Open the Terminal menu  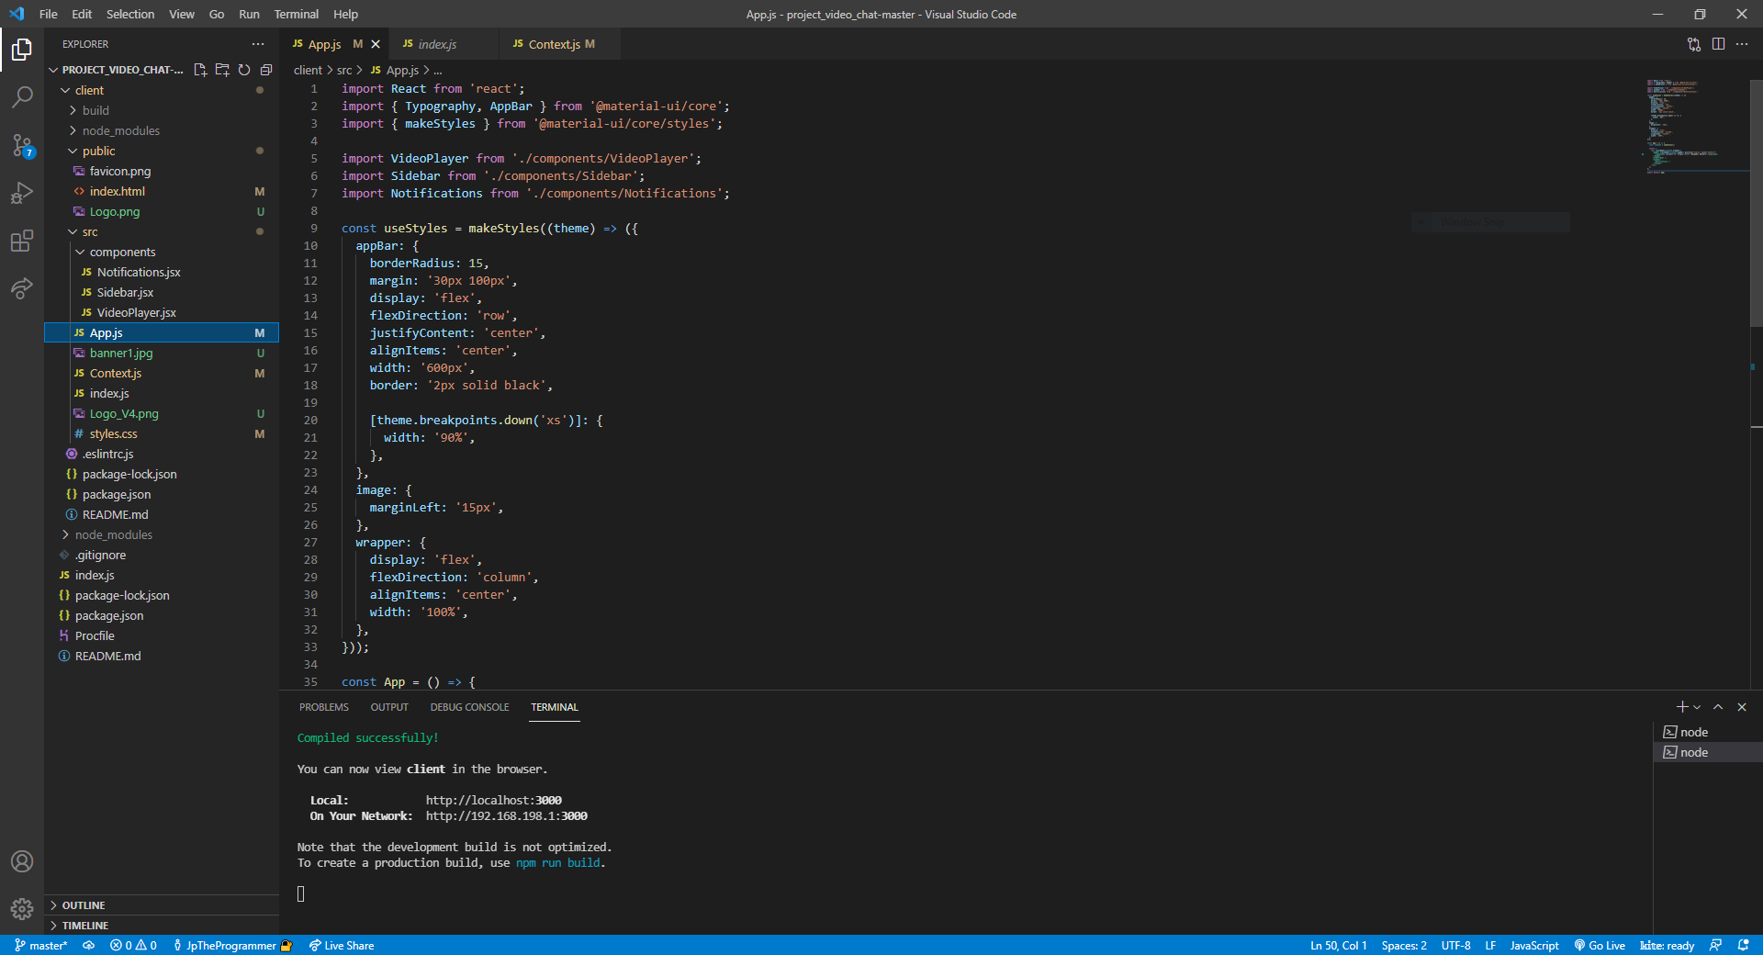[296, 14]
